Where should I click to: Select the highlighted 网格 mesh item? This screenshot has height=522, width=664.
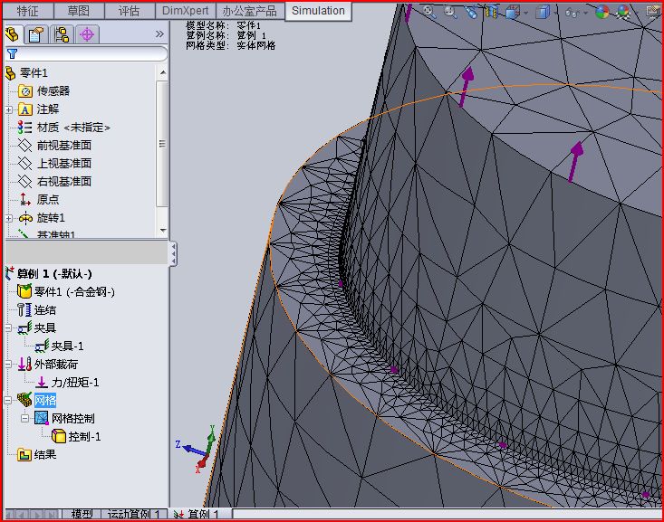click(x=45, y=400)
